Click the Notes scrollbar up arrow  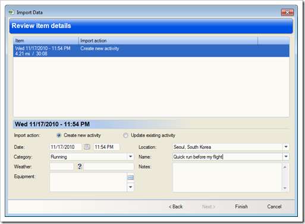285,167
